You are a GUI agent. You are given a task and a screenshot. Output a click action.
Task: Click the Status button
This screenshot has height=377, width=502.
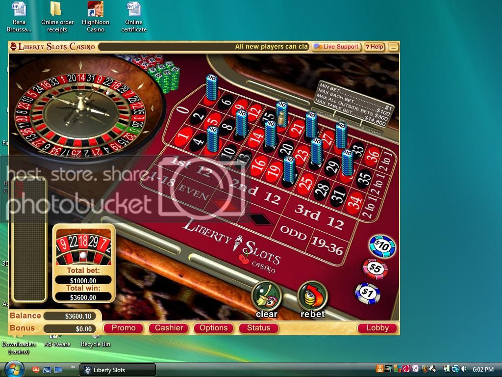[258, 328]
